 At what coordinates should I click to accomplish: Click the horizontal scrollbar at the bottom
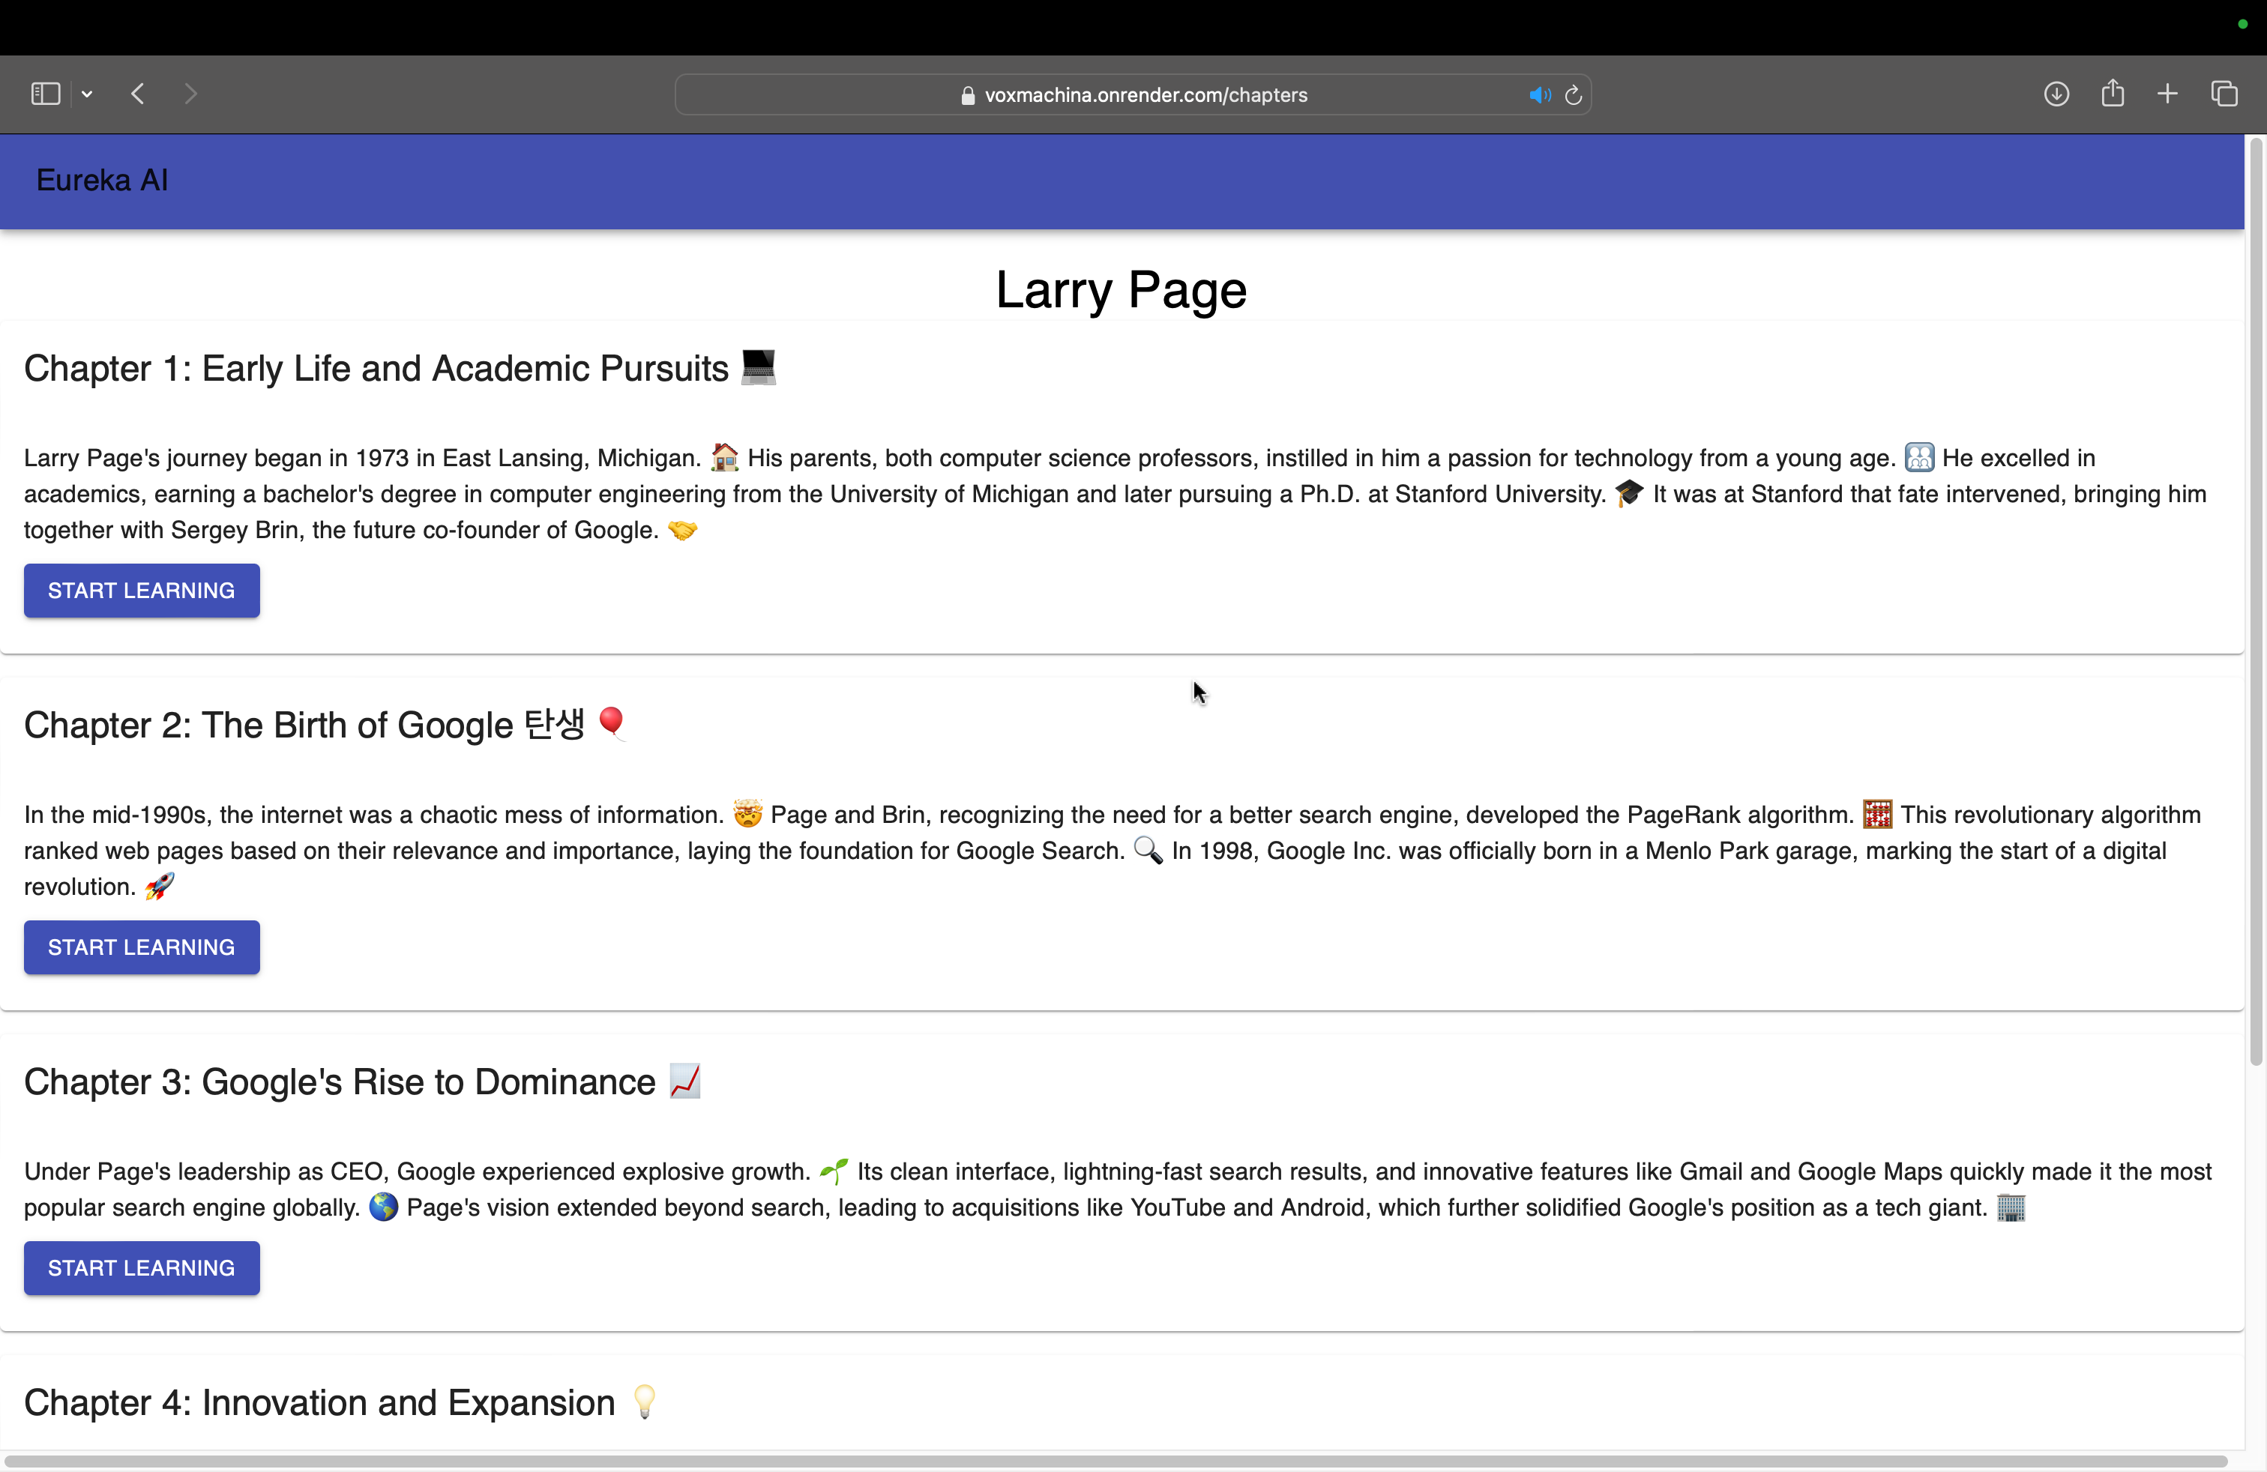click(x=1115, y=1461)
